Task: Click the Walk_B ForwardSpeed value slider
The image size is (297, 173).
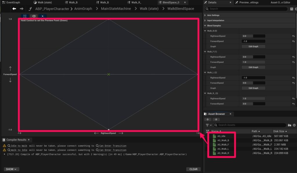Action: pos(253,41)
